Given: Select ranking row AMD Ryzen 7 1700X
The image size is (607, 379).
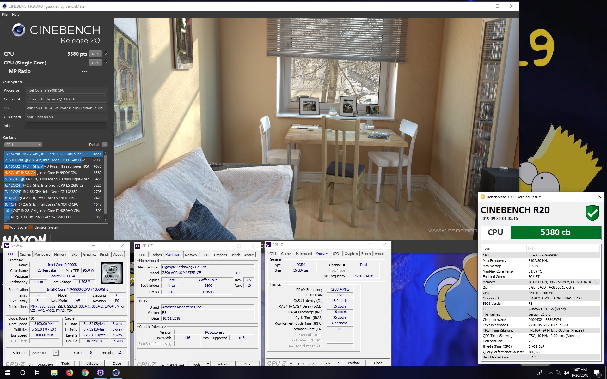Looking at the screenshot, I should click(x=53, y=179).
